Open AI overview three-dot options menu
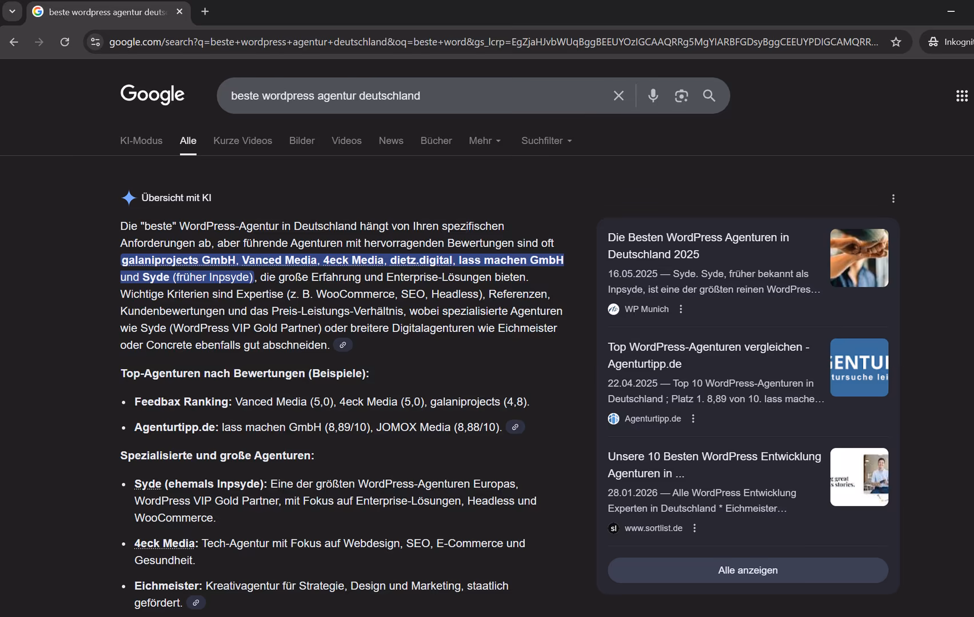Viewport: 974px width, 617px height. pyautogui.click(x=893, y=198)
